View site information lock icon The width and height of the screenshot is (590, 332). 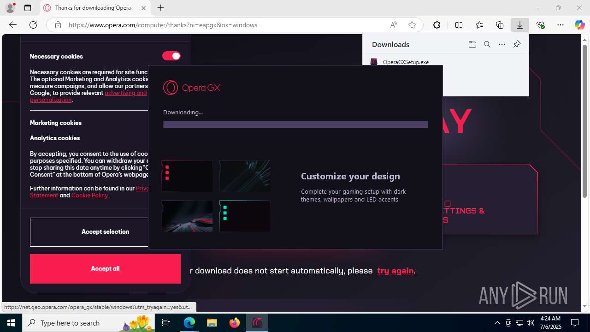tap(58, 25)
